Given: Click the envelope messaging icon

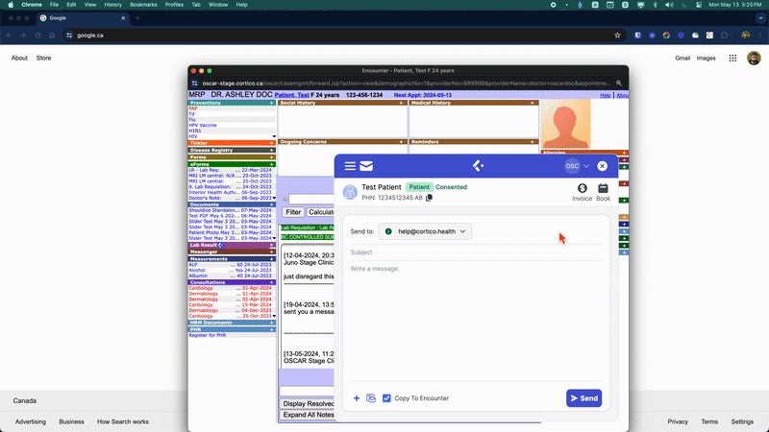Looking at the screenshot, I should click(366, 166).
